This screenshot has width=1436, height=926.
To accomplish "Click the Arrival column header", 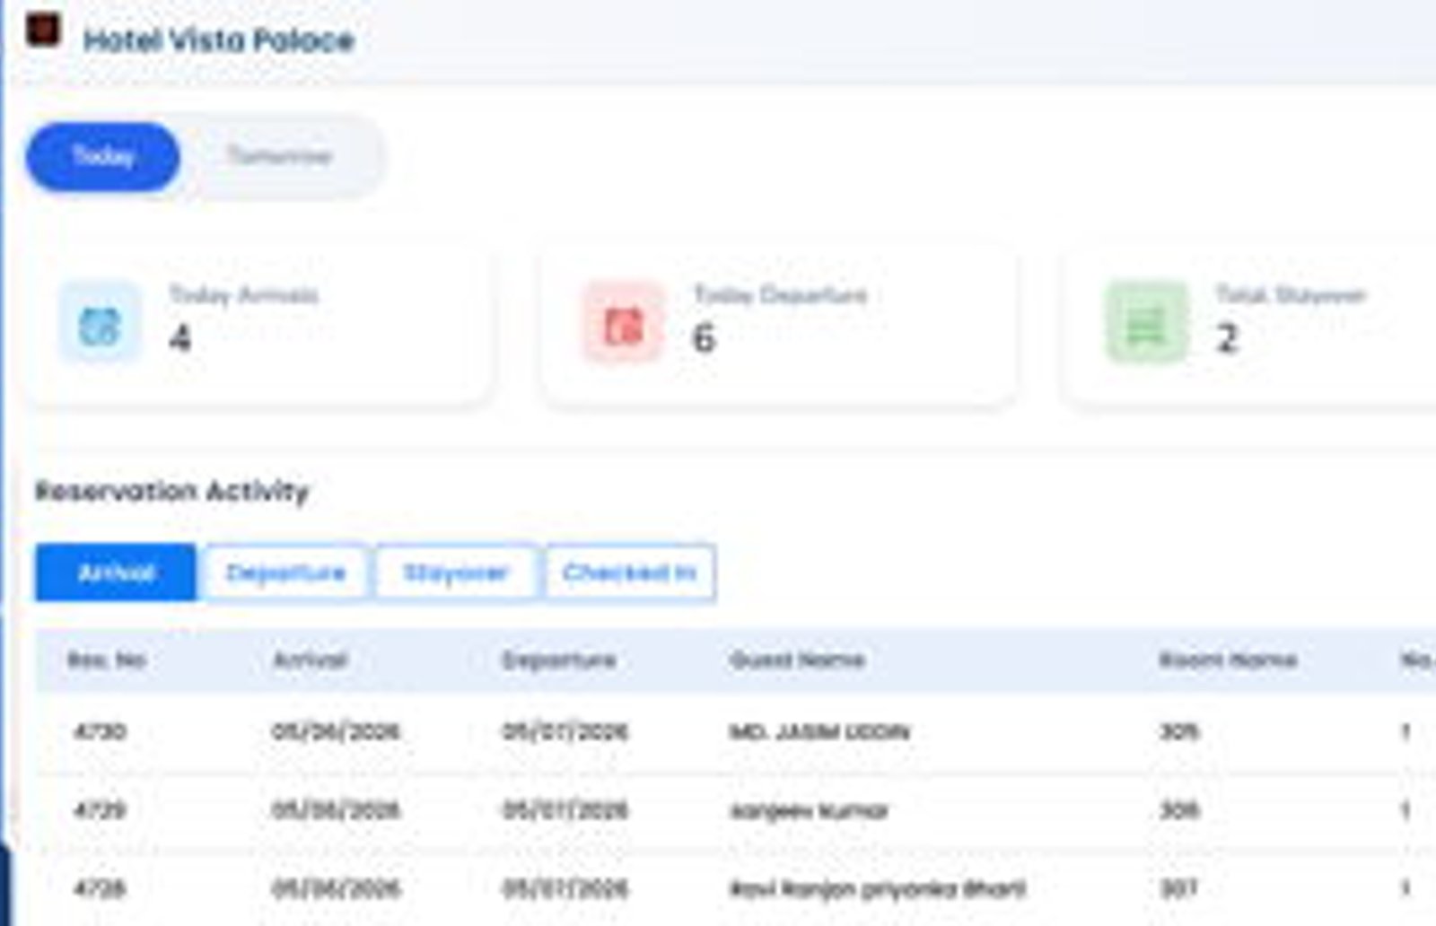I will tap(310, 660).
